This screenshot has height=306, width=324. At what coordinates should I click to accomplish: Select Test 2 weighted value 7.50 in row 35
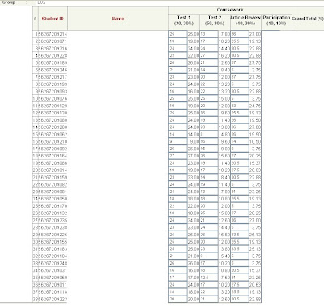coord(225,278)
